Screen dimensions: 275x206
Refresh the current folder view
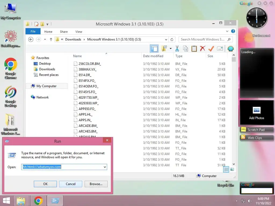[172, 39]
